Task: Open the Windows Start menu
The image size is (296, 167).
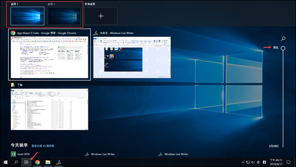Action: point(5,162)
